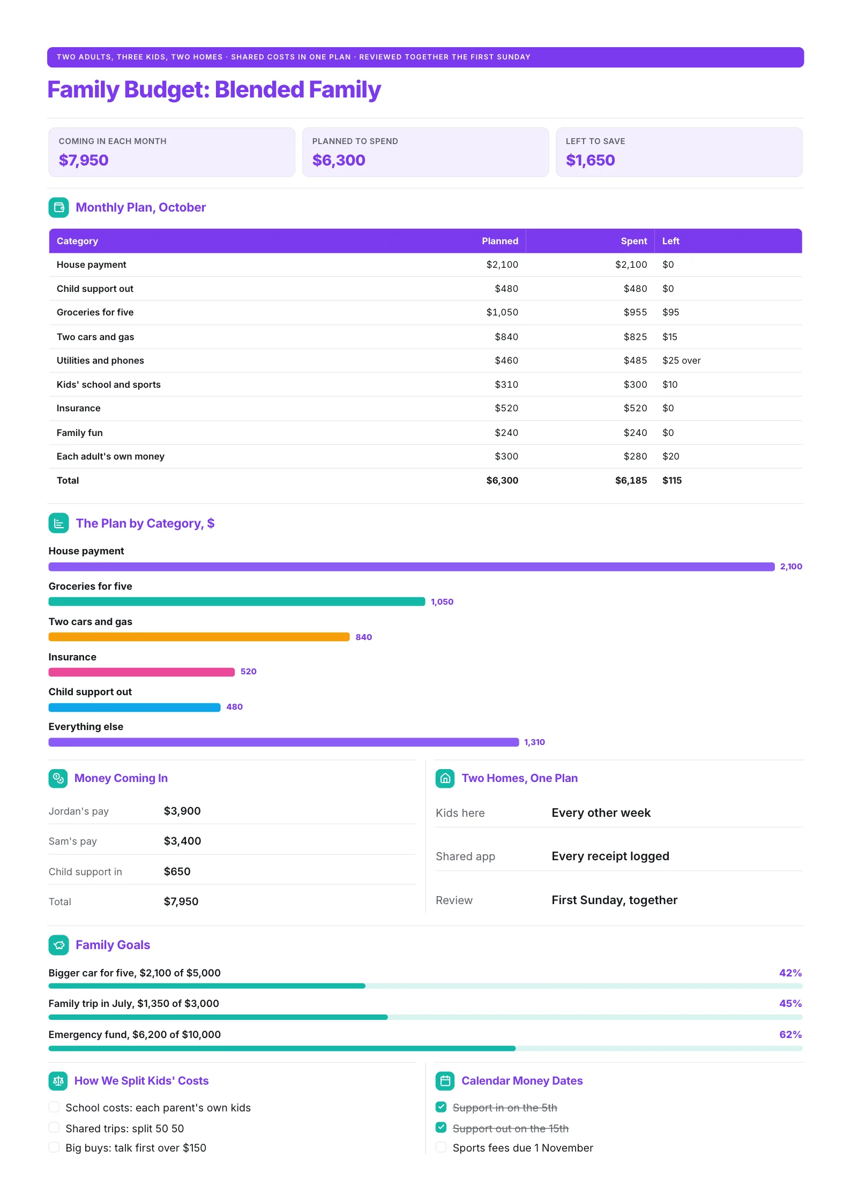Click the scales icon beside How We Split Kids' Costs
The width and height of the screenshot is (851, 1203).
point(58,1081)
